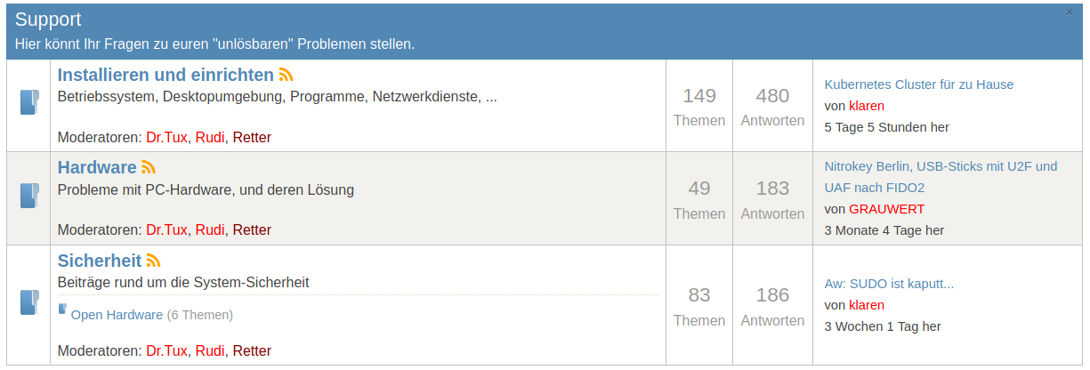Click RSS feed icon next to Sicherheit
Viewport: 1090px width, 370px height.
[x=153, y=261]
